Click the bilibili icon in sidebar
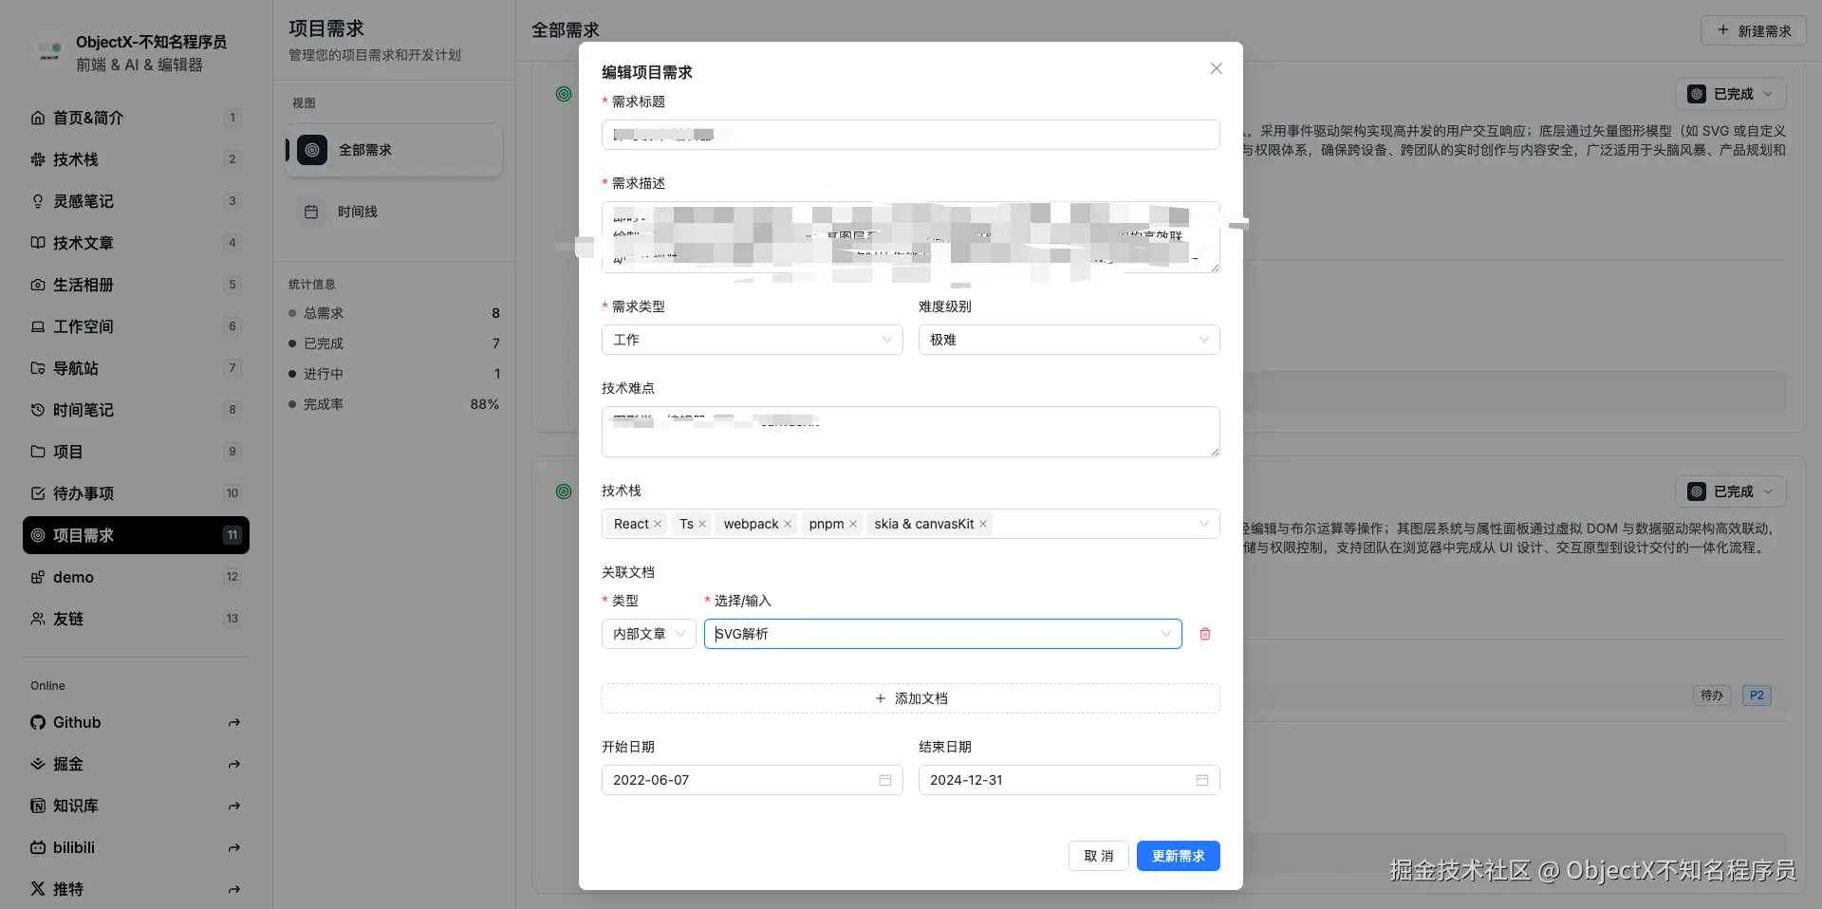Screen dimensions: 1822x909 [x=38, y=847]
